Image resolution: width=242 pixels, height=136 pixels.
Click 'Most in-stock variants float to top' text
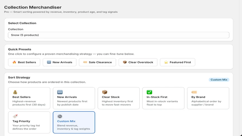162,103
